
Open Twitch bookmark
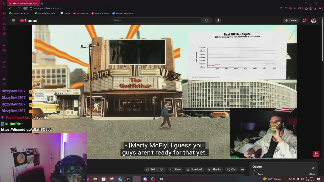tap(66, 13)
